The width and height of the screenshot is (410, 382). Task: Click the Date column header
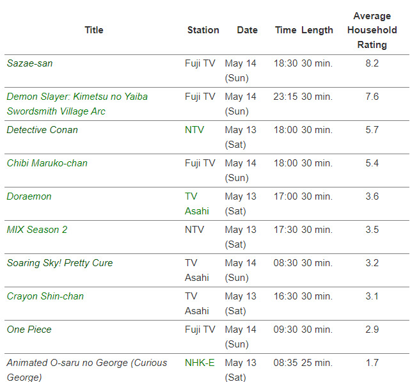(x=247, y=30)
